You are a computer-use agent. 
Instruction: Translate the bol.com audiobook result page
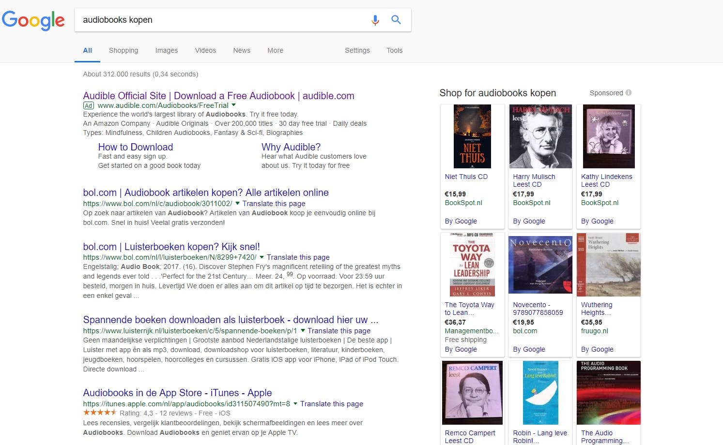click(274, 204)
